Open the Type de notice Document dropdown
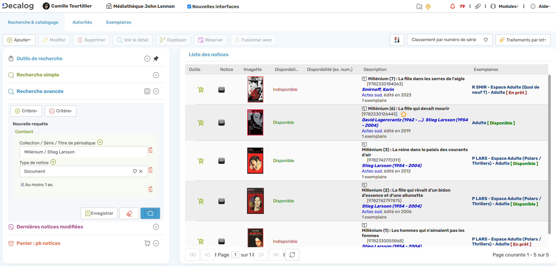 point(135,171)
